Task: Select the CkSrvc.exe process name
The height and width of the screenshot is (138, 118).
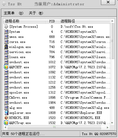Action: tap(18, 98)
